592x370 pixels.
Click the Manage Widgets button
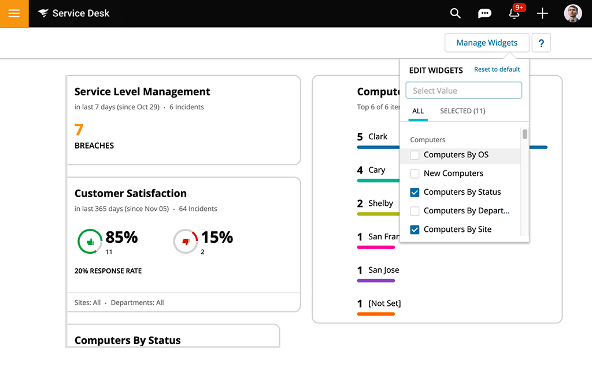click(x=487, y=42)
